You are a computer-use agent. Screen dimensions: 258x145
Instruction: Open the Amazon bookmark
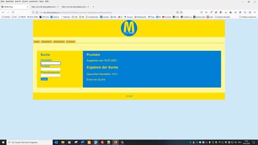(x=129, y=17)
